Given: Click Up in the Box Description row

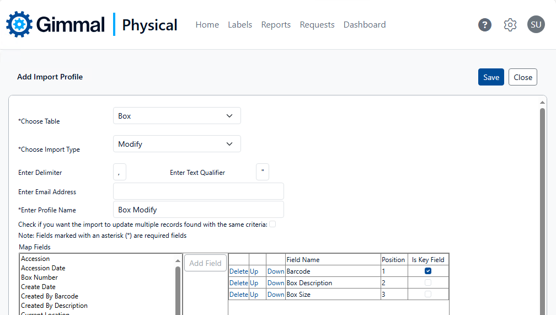Looking at the screenshot, I should 254,283.
